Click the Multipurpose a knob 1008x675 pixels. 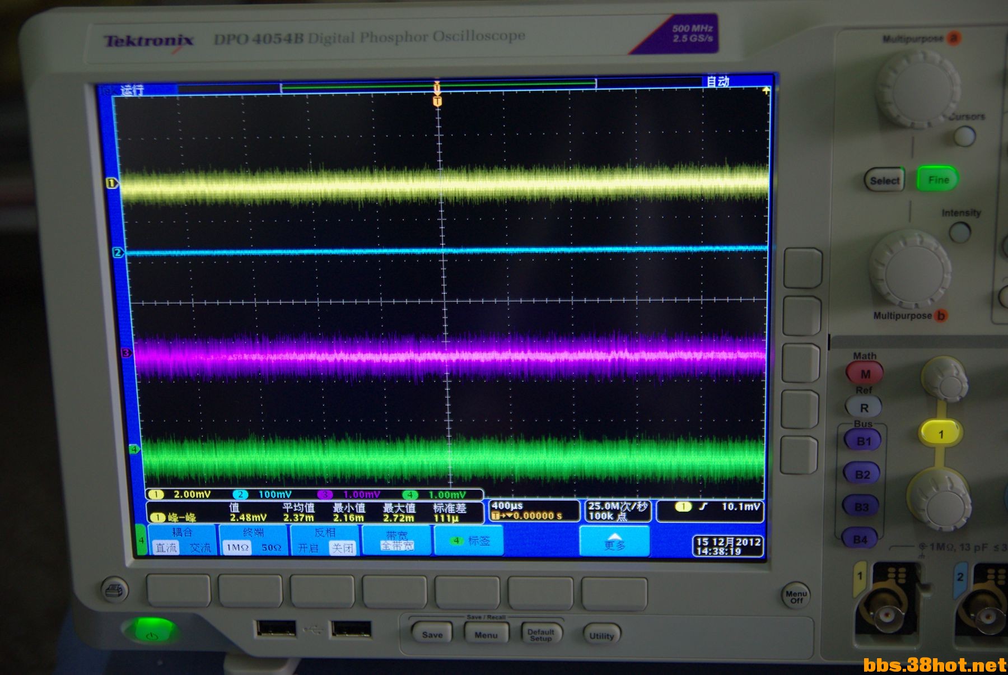point(917,89)
